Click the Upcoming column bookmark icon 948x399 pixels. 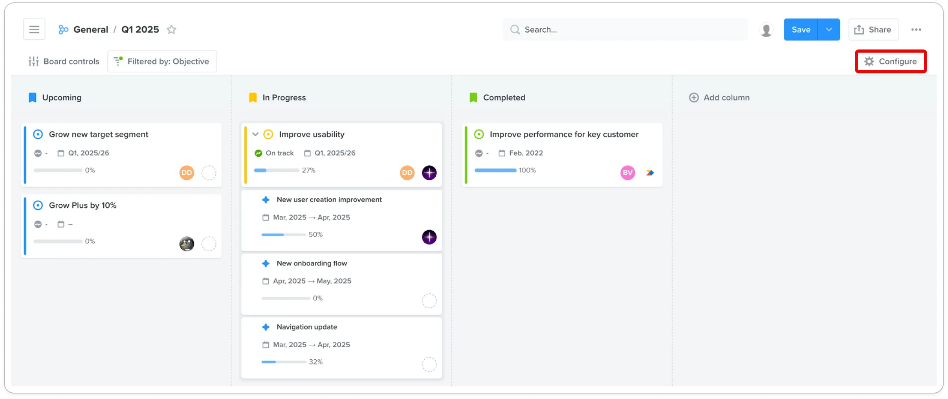(x=33, y=97)
